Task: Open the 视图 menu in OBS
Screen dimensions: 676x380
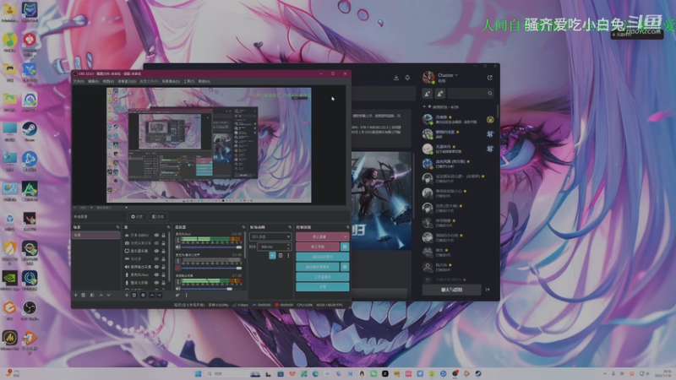Action: (108, 81)
